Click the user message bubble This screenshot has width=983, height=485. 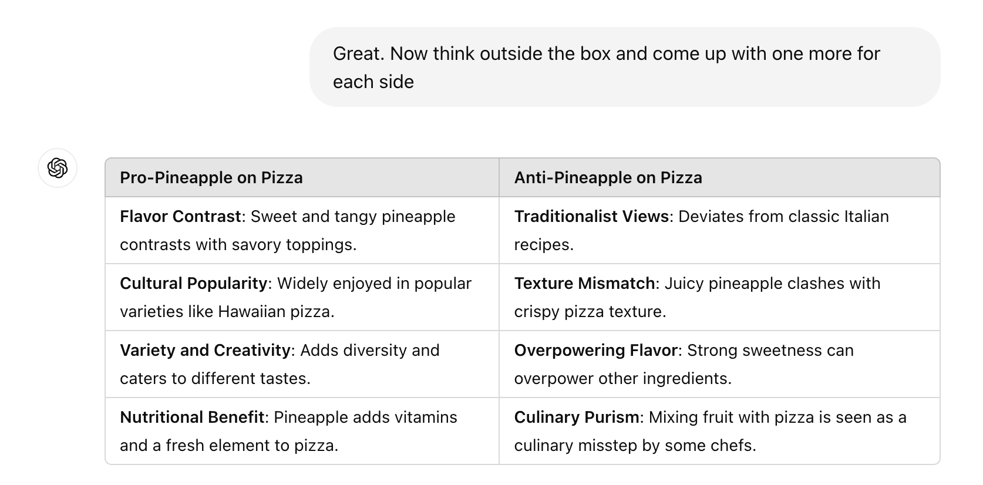(624, 67)
